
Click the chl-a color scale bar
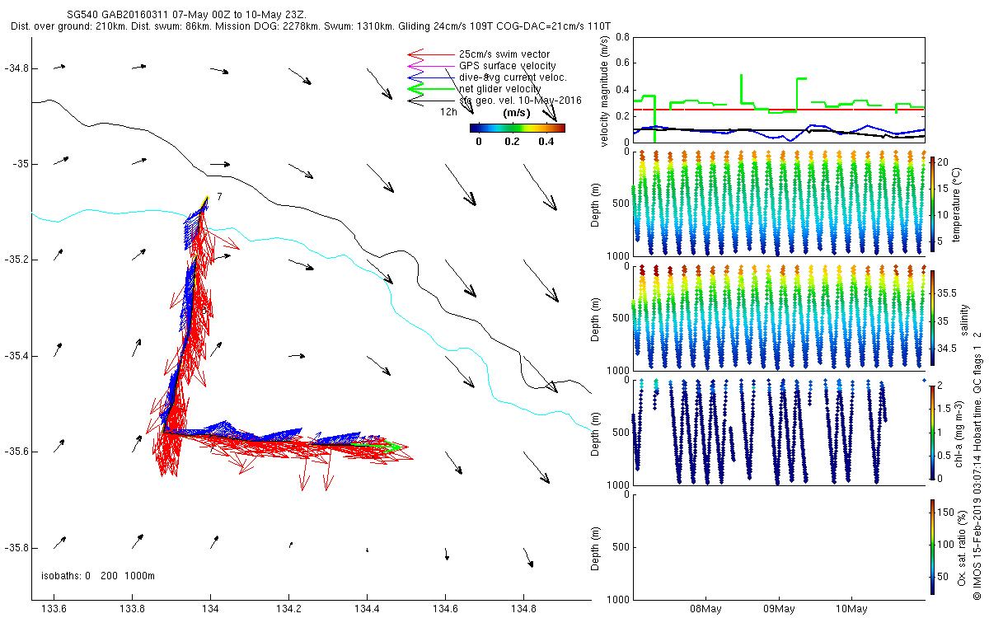click(932, 432)
